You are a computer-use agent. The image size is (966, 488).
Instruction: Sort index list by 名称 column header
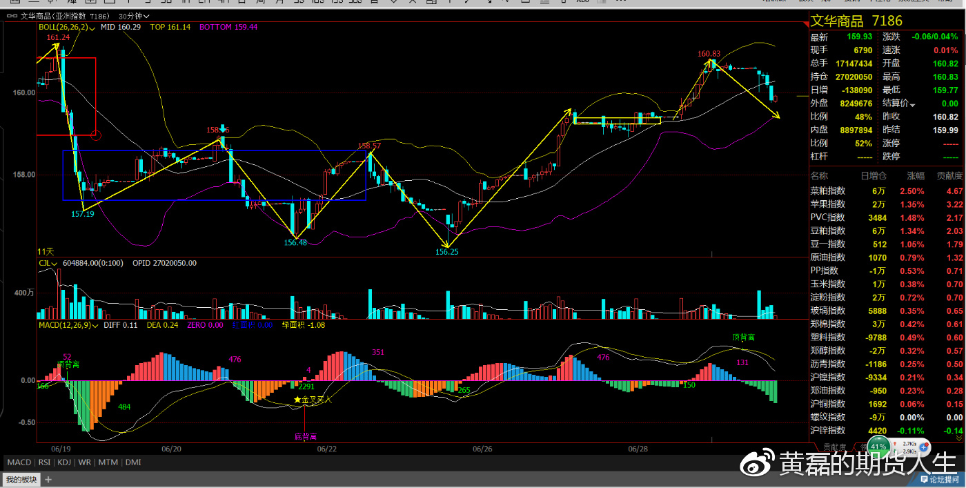pyautogui.click(x=818, y=175)
